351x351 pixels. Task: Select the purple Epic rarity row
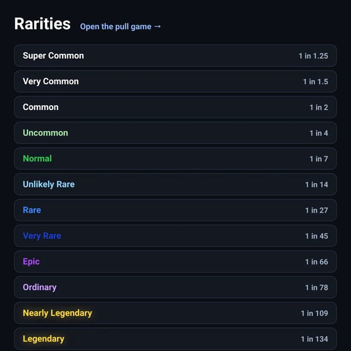tap(175, 261)
